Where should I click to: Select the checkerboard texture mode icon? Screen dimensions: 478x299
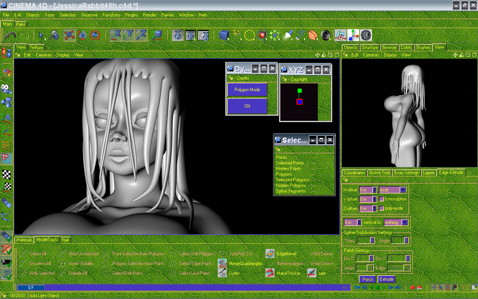click(7, 175)
